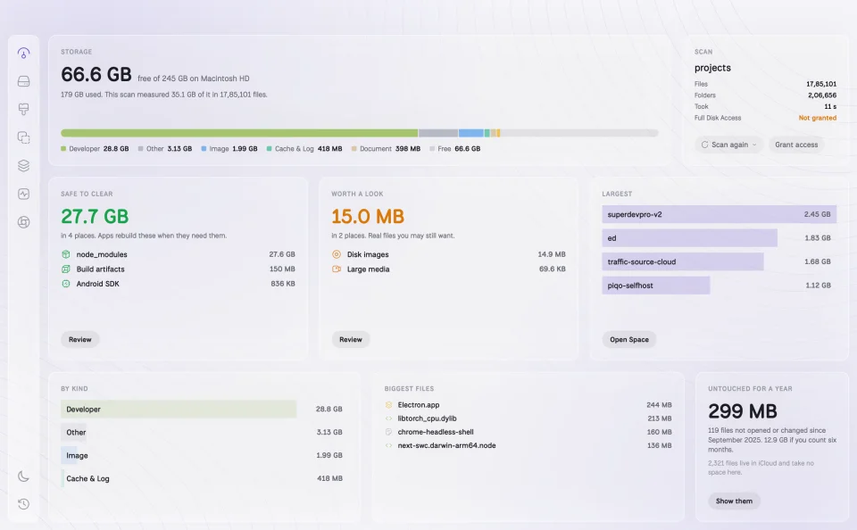Click the Disk images icon
This screenshot has width=857, height=530.
click(x=337, y=254)
